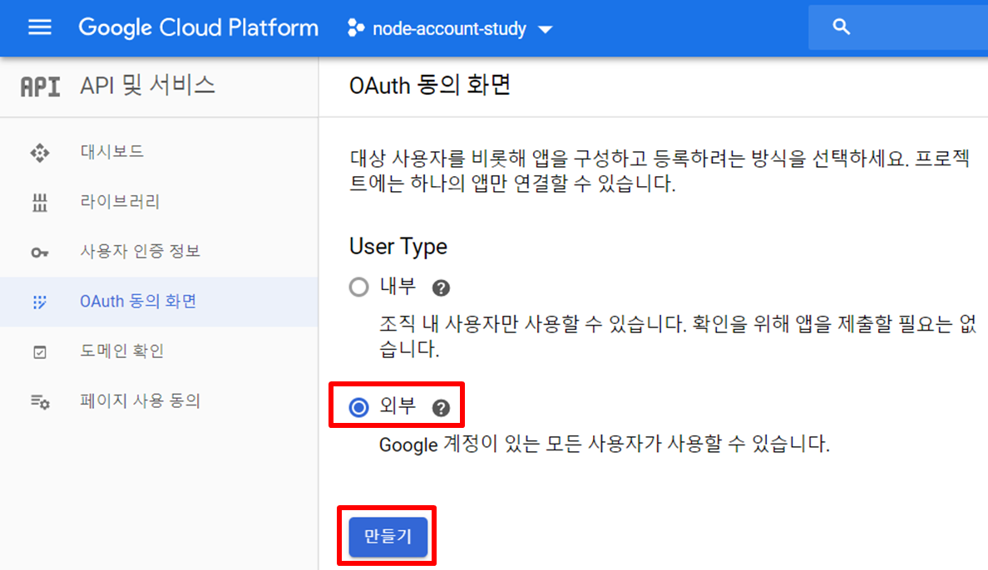Click the Google Cloud Platform logo text
Image resolution: width=988 pixels, height=570 pixels.
pos(199,28)
